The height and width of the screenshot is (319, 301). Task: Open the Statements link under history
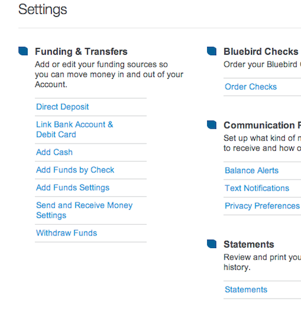pyautogui.click(x=246, y=290)
